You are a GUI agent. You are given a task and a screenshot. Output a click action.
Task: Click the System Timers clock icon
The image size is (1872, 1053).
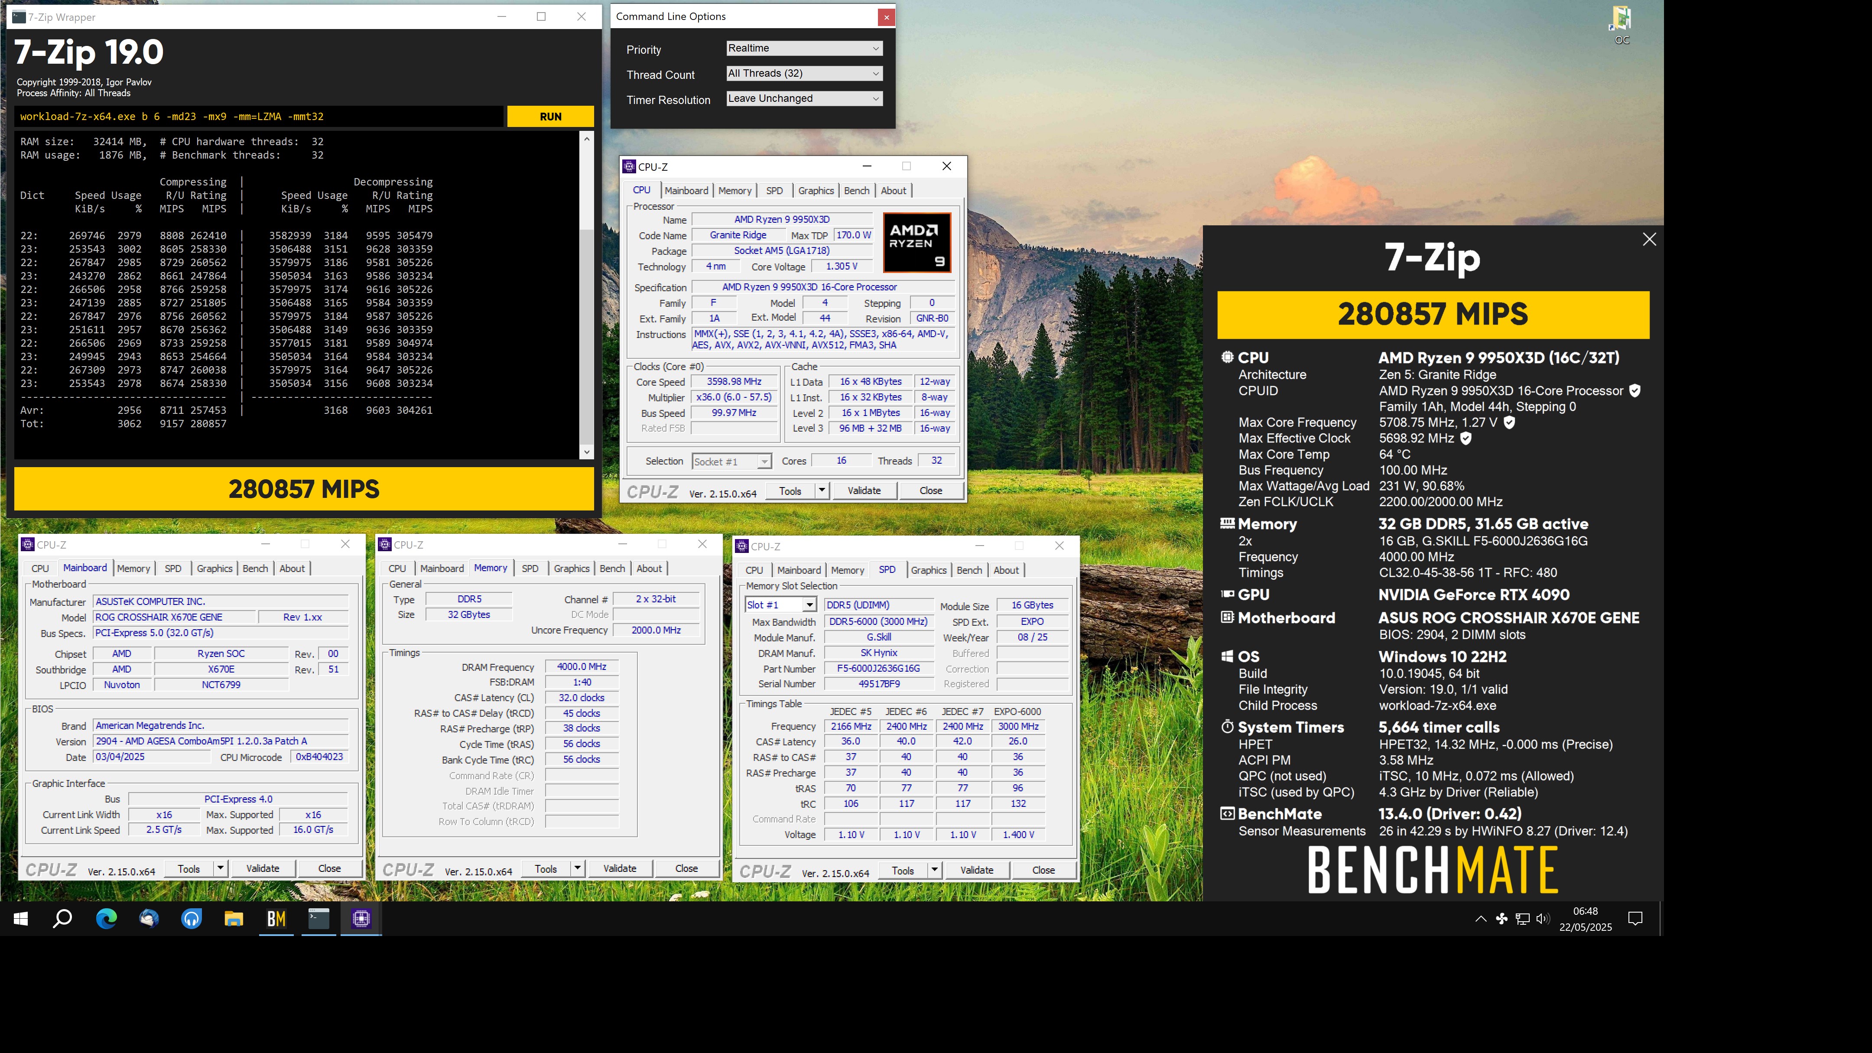1227,727
